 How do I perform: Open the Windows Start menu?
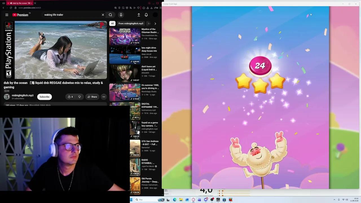click(131, 200)
